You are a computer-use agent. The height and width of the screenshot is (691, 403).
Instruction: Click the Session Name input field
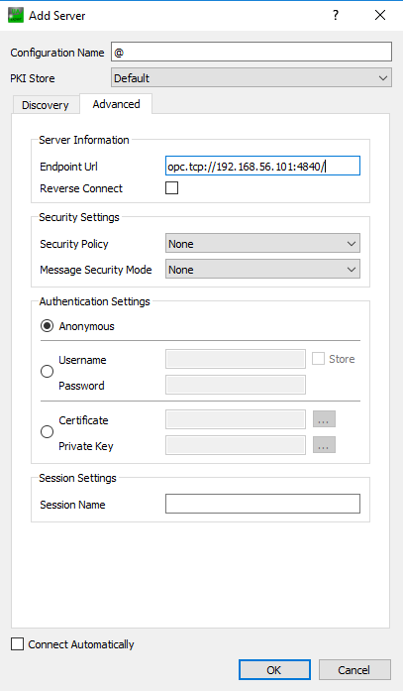tap(262, 504)
